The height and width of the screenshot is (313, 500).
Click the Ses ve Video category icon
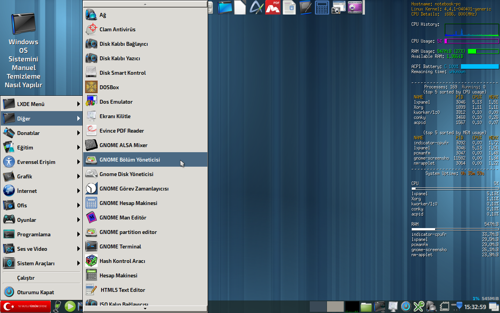(x=9, y=249)
